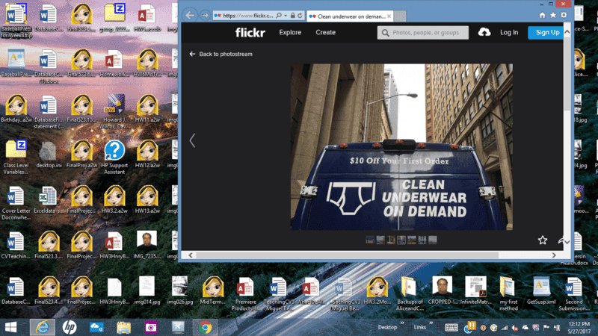Open browser Tools gear menu
This screenshot has width=598, height=336.
pos(564,15)
